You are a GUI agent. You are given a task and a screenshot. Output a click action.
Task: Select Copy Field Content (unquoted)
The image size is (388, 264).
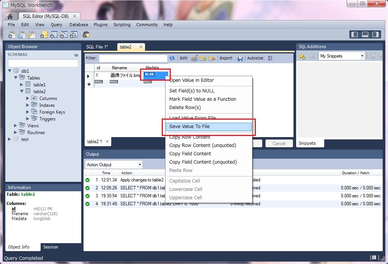[x=208, y=162]
